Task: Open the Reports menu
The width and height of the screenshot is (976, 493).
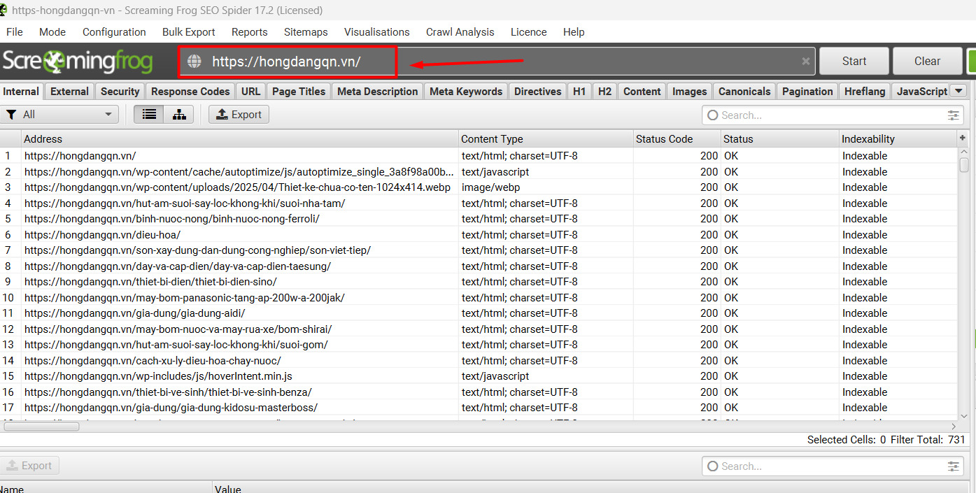Action: 250,32
